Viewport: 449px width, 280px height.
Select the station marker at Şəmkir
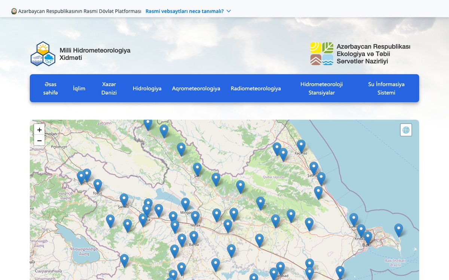coord(124,200)
